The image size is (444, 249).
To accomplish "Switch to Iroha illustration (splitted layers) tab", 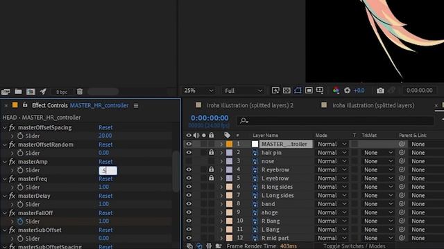I will [373, 105].
